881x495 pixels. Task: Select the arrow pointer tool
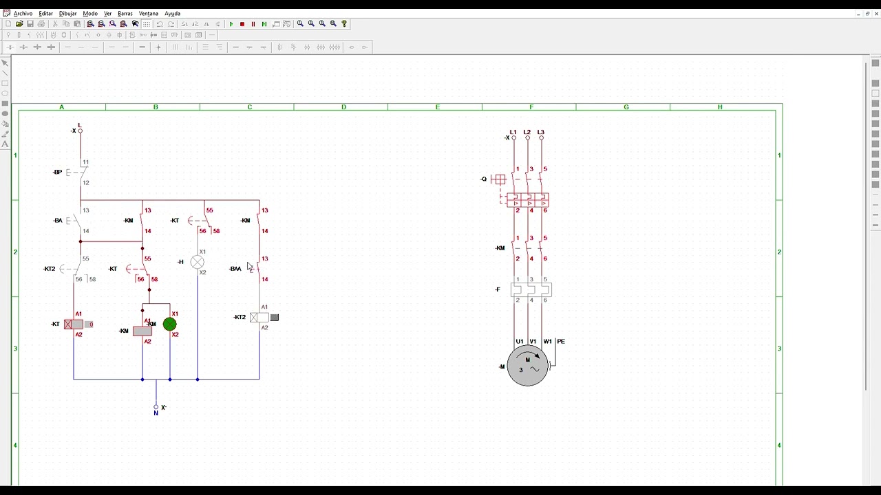(x=6, y=63)
